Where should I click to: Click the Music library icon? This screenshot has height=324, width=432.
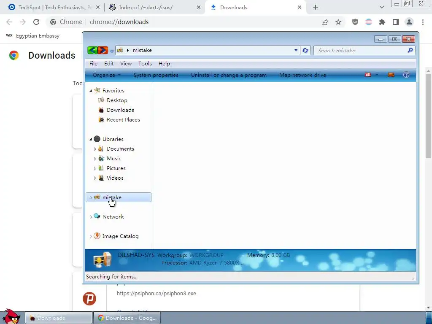click(x=101, y=159)
